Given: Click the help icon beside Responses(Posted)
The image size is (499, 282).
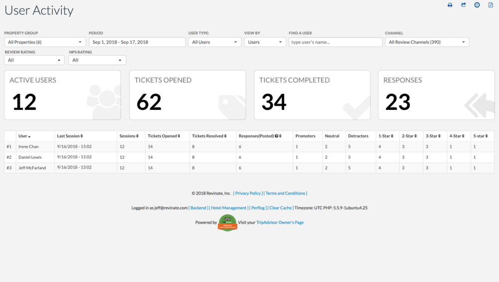Looking at the screenshot, I should 276,136.
